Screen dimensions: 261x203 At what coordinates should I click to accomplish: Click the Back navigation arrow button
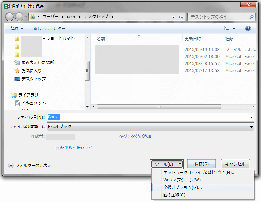9,17
